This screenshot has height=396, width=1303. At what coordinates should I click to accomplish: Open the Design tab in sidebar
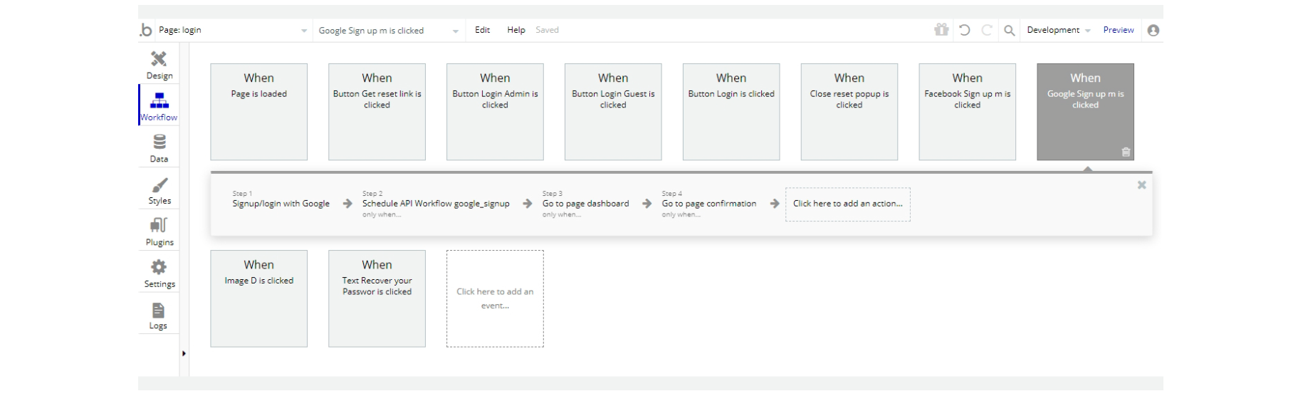click(159, 64)
